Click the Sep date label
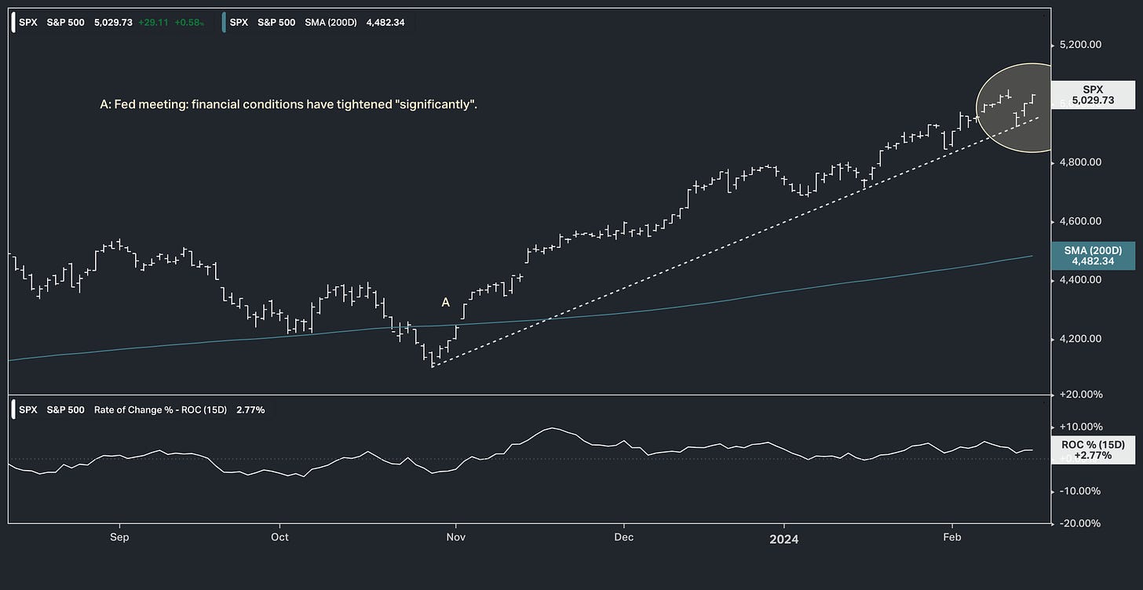Screen dimensions: 1143x590 (x=119, y=537)
